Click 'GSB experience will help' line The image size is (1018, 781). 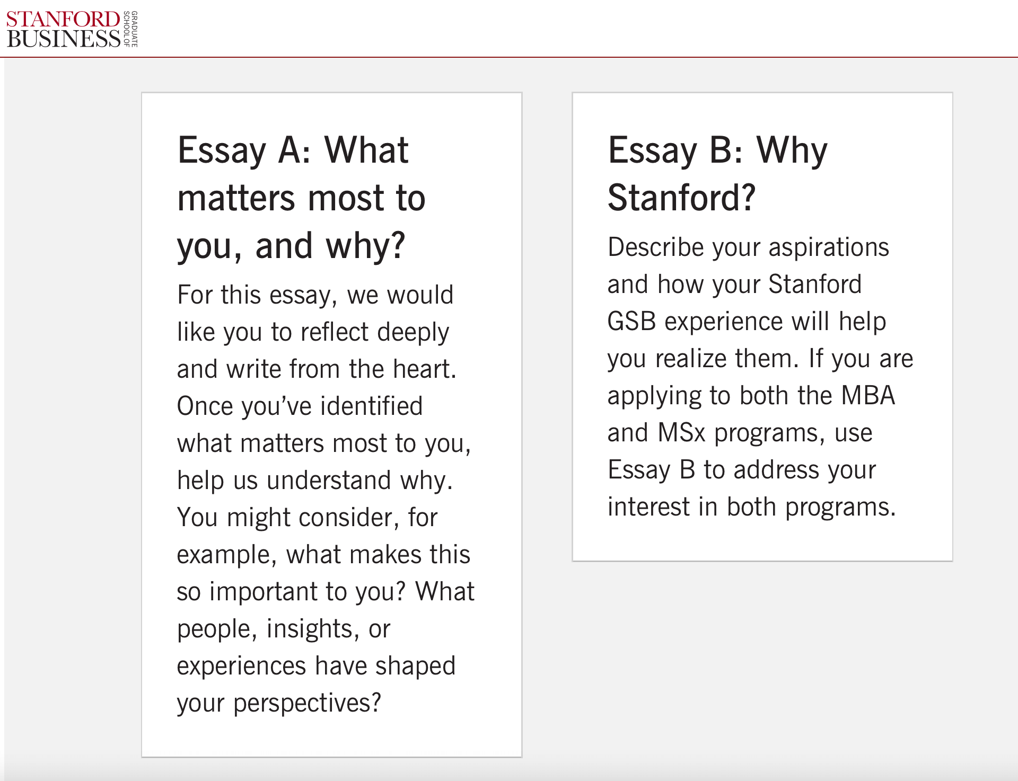747,322
